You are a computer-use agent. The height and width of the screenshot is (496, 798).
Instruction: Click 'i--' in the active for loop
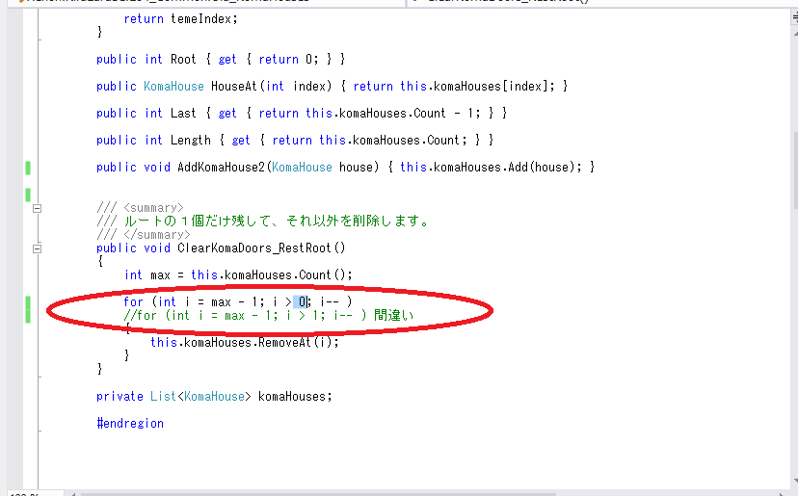[330, 302]
